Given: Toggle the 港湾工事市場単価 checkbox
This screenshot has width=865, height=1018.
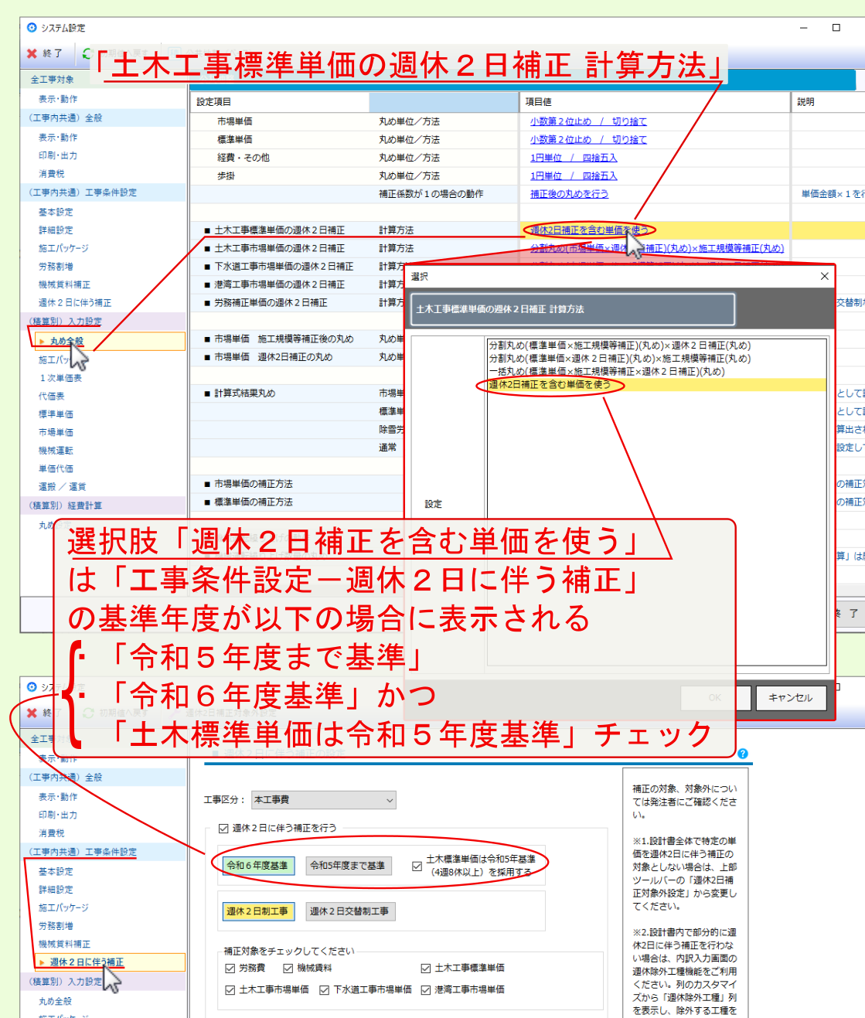Looking at the screenshot, I should [x=426, y=989].
